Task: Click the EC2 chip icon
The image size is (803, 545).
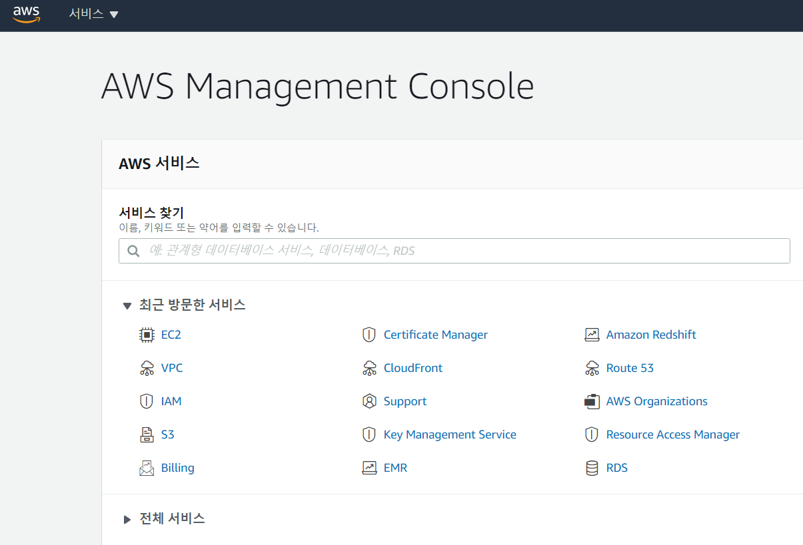Action: pyautogui.click(x=147, y=335)
